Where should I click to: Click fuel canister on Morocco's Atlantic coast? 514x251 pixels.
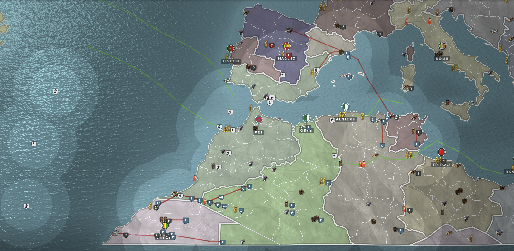(195, 178)
